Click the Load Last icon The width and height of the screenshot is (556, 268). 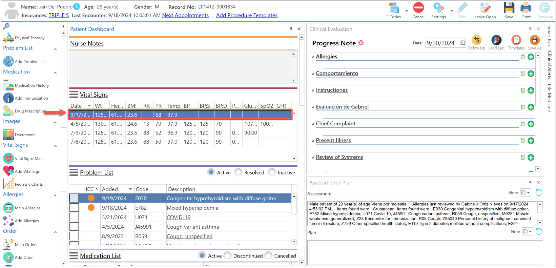(496, 40)
